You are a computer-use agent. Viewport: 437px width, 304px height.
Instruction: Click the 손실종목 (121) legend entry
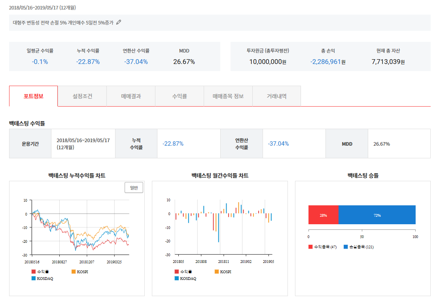[x=359, y=247]
